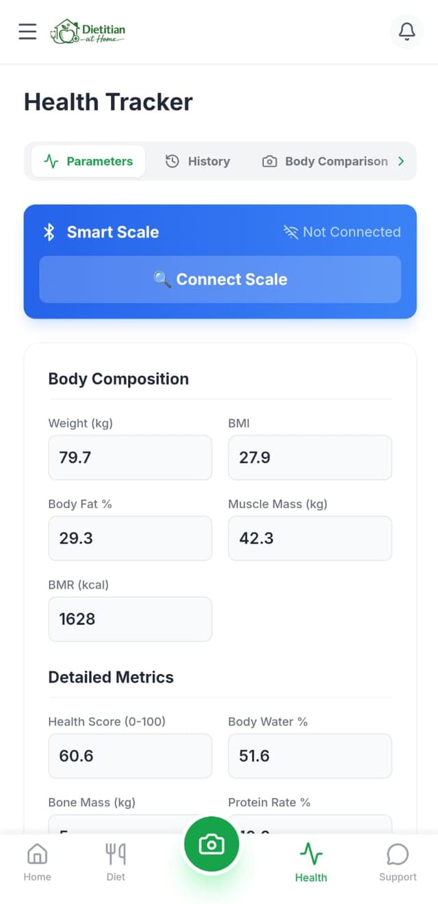Expand Detailed Metrics section heading
Viewport: 438px width, 904px height.
111,677
